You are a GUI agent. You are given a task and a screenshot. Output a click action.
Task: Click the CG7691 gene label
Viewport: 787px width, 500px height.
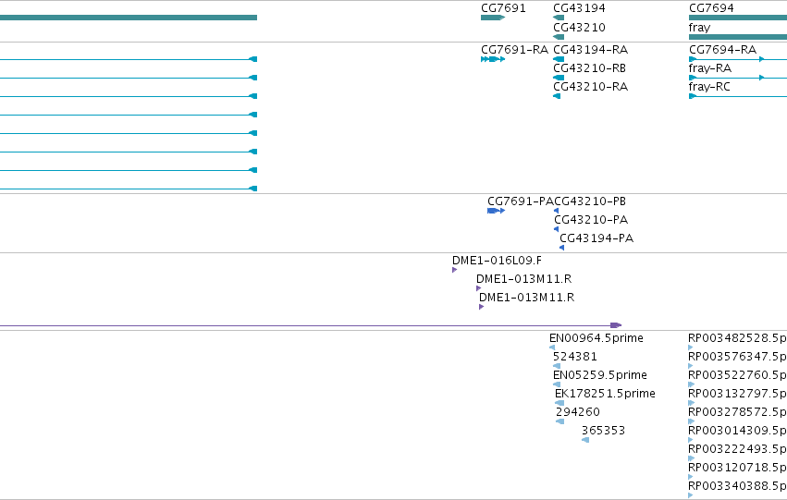[503, 8]
